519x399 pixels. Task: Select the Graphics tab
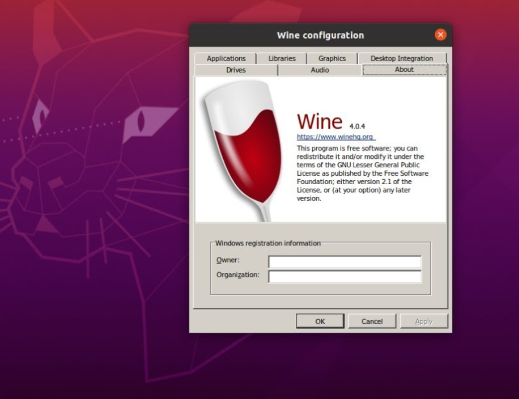coord(332,58)
